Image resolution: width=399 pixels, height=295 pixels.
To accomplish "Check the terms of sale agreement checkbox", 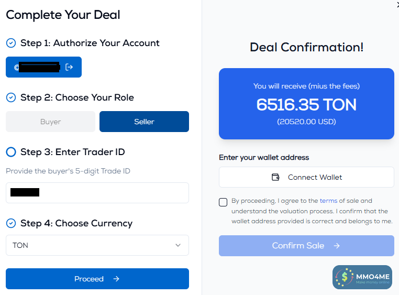I will tap(224, 202).
